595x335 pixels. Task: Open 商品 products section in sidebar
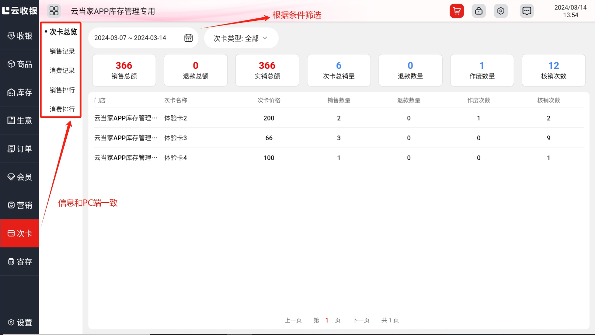(20, 64)
